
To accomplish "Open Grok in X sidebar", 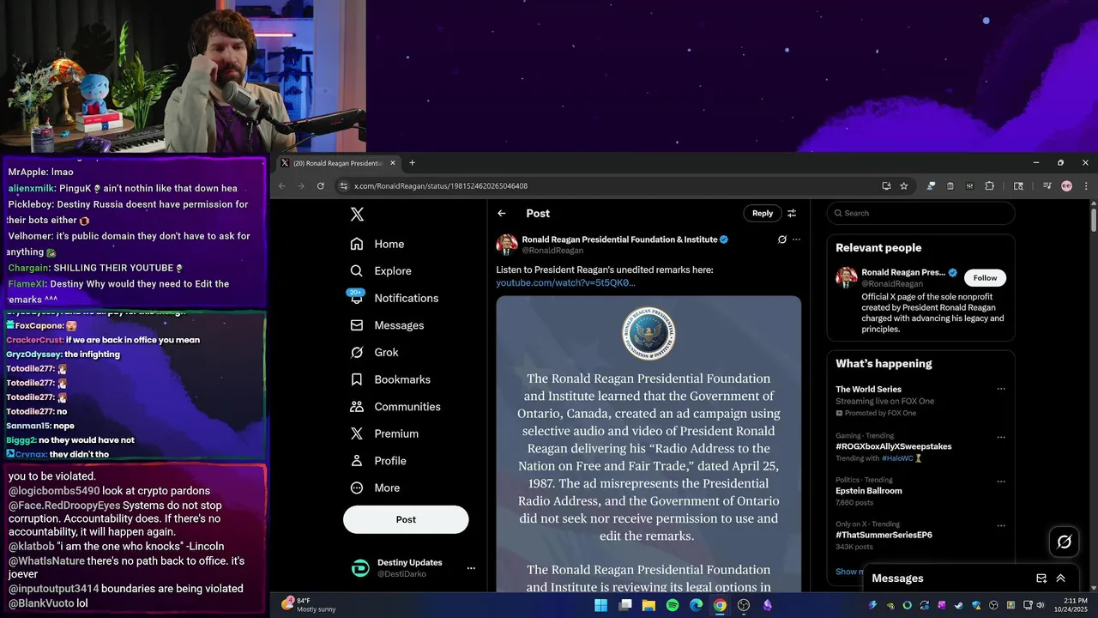I will (374, 352).
